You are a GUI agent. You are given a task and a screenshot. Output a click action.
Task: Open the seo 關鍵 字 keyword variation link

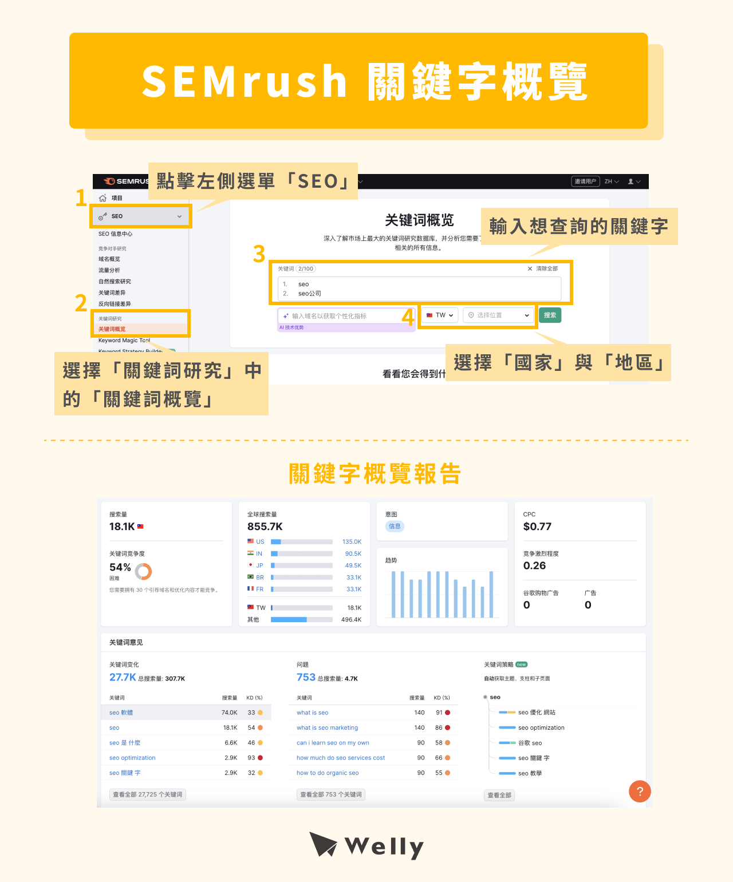[x=125, y=773]
